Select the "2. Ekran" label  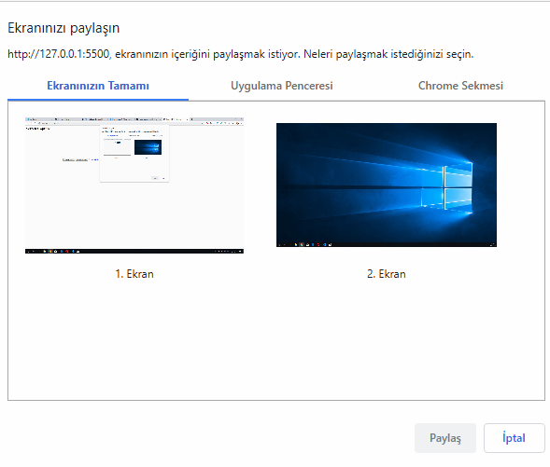point(387,274)
